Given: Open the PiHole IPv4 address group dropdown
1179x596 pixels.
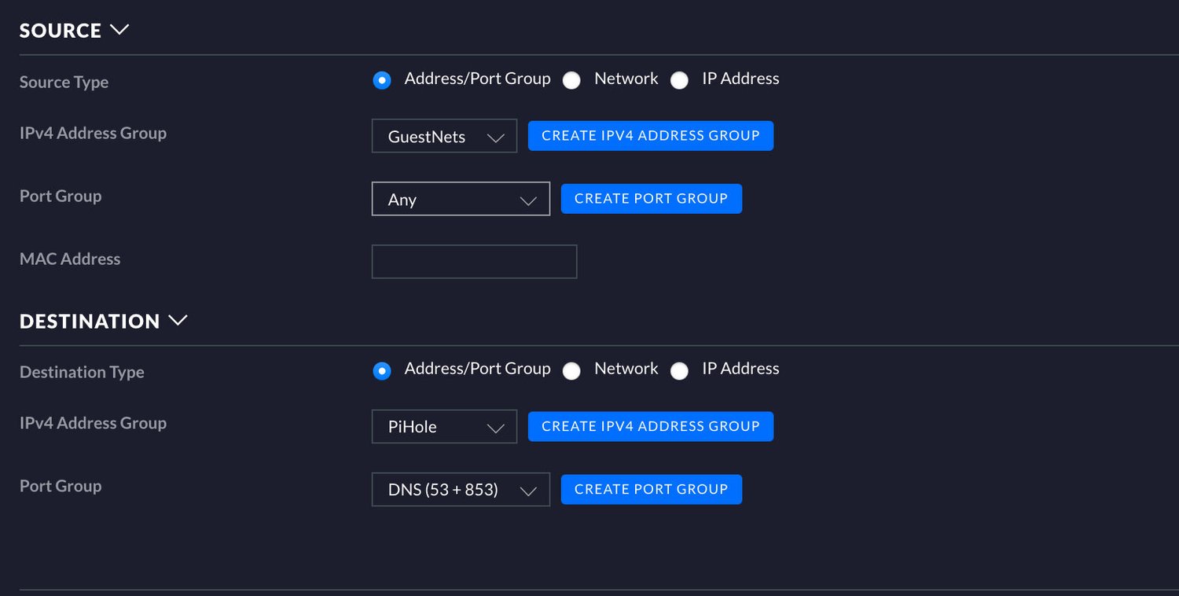Looking at the screenshot, I should [x=443, y=426].
